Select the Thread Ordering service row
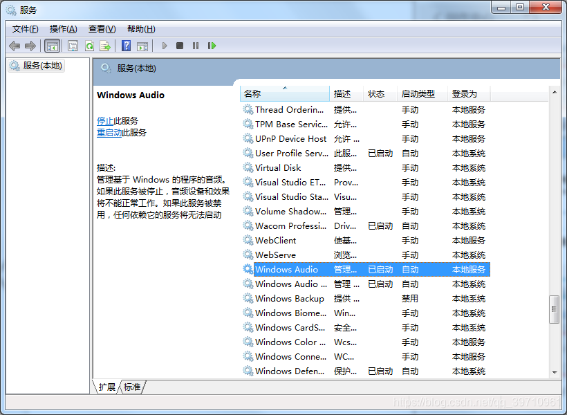 pos(365,110)
